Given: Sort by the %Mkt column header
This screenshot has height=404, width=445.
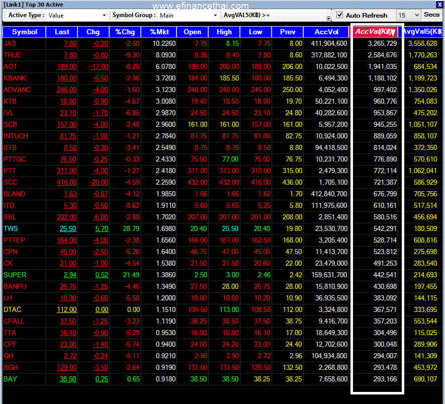Looking at the screenshot, I should tap(159, 32).
